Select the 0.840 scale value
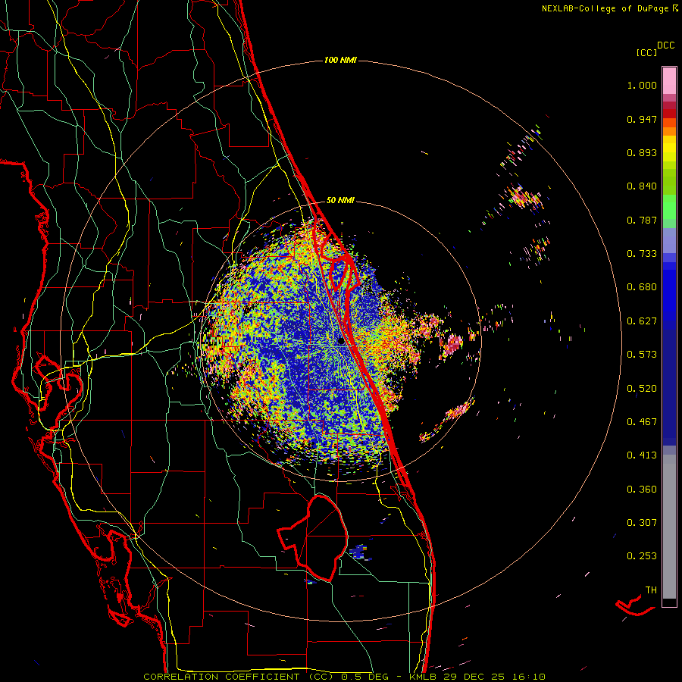Image resolution: width=682 pixels, height=682 pixels. (x=642, y=186)
